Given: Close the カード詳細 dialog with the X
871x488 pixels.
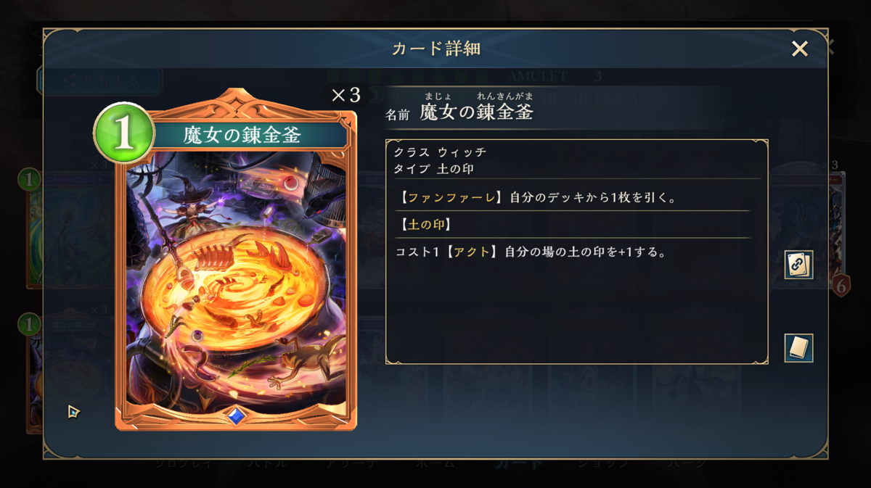Looking at the screenshot, I should click(799, 49).
